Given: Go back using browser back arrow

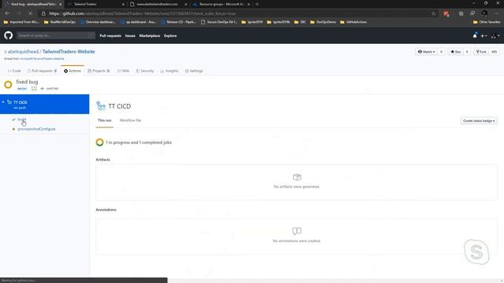Looking at the screenshot, I should click(7, 13).
